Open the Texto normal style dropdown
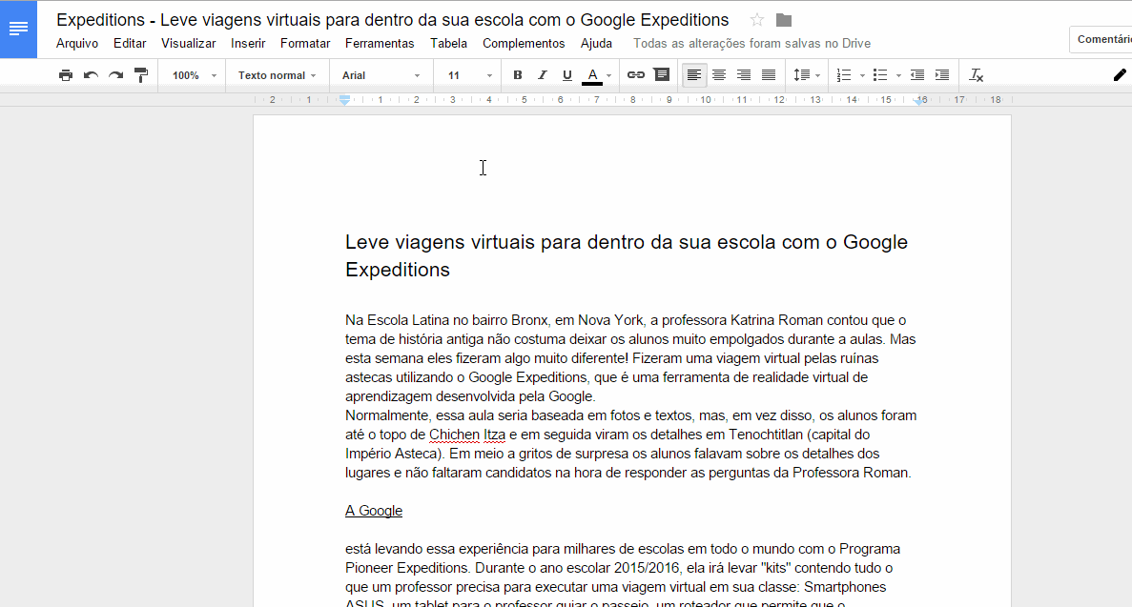This screenshot has height=607, width=1132. point(277,75)
